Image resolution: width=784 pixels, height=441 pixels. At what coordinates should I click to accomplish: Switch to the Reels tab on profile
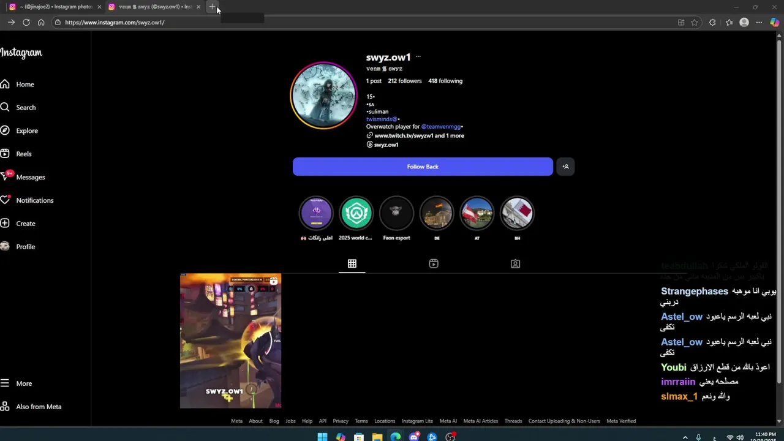coord(434,263)
